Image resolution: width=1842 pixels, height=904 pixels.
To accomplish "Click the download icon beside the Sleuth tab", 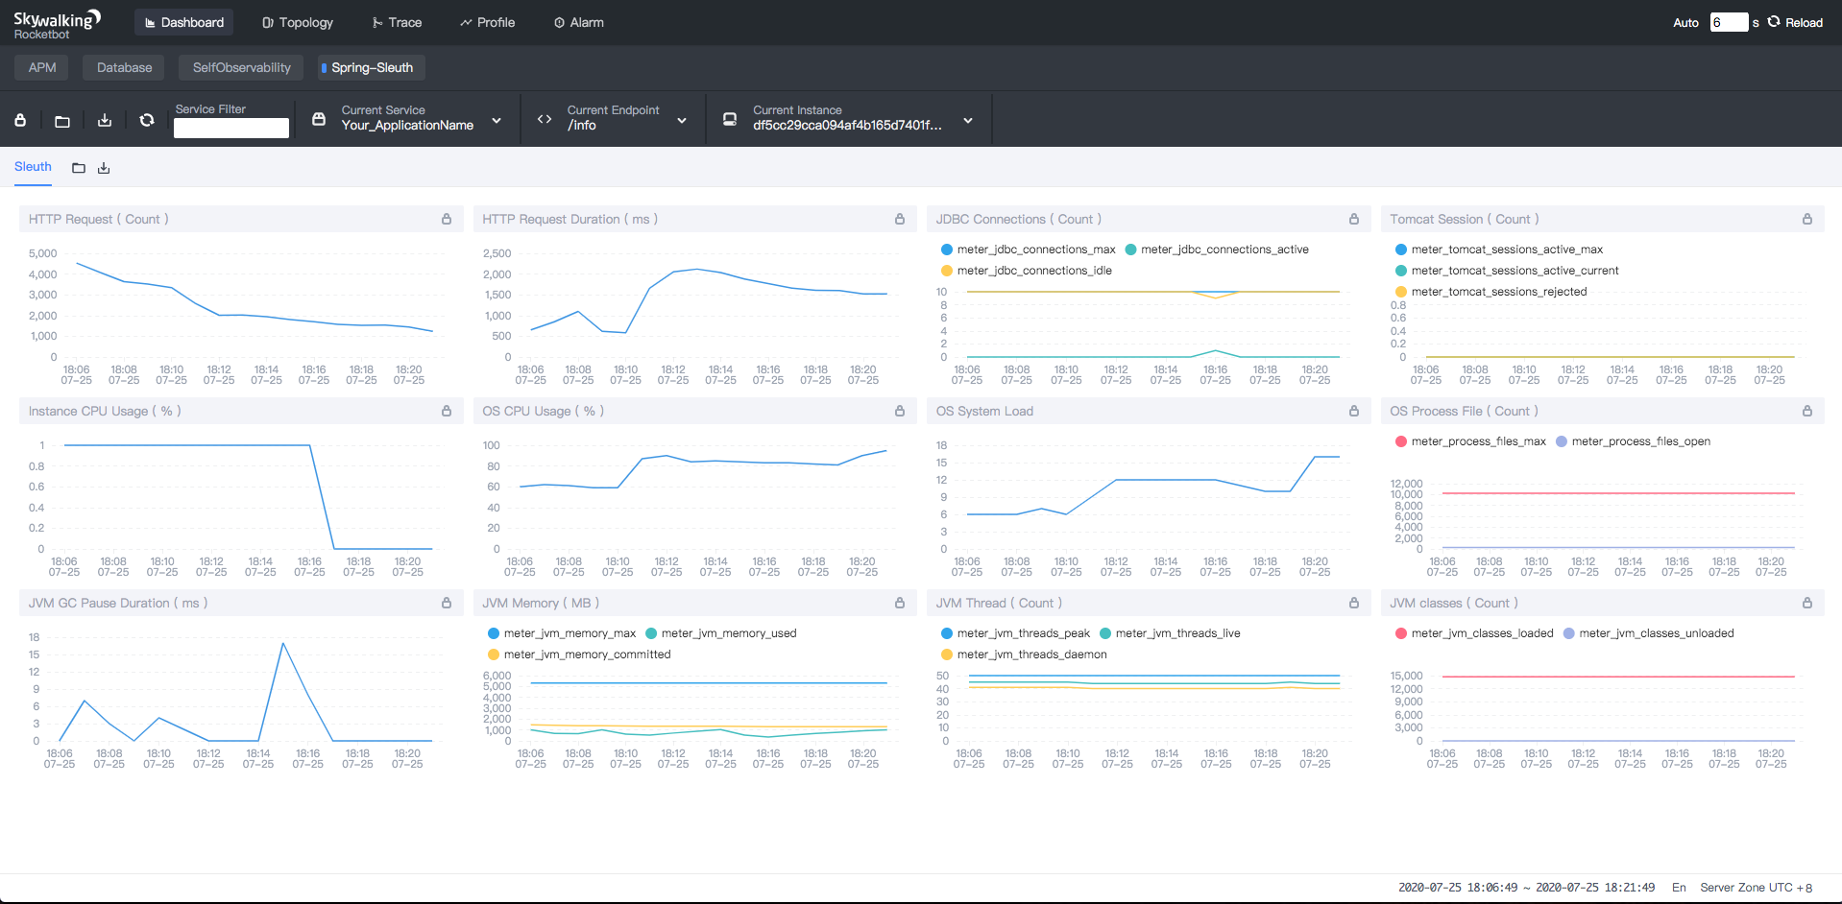I will [x=104, y=168].
